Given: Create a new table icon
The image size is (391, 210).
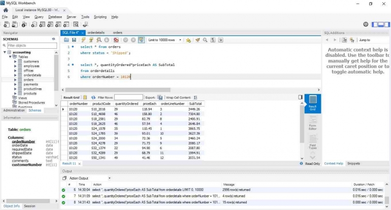Looking at the screenshot, I should pos(42,24).
